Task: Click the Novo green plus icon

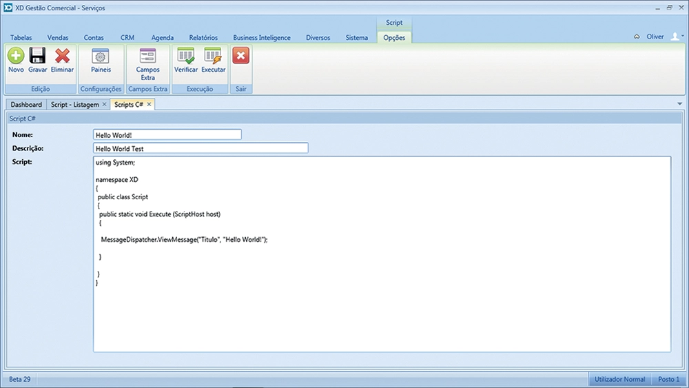Action: pos(16,57)
